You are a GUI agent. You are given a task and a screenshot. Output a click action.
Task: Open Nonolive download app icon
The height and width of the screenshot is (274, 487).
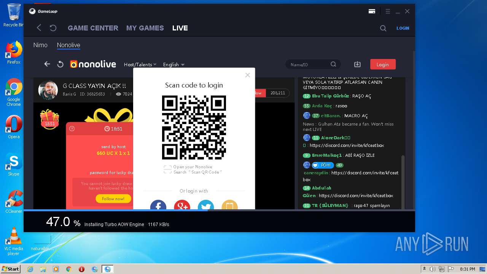click(357, 64)
